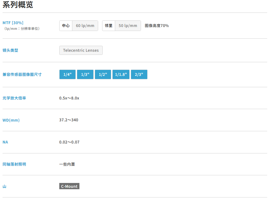Click the 兼容传感器图像圈尺寸 label
Image resolution: width=276 pixels, height=202 pixels.
22,74
